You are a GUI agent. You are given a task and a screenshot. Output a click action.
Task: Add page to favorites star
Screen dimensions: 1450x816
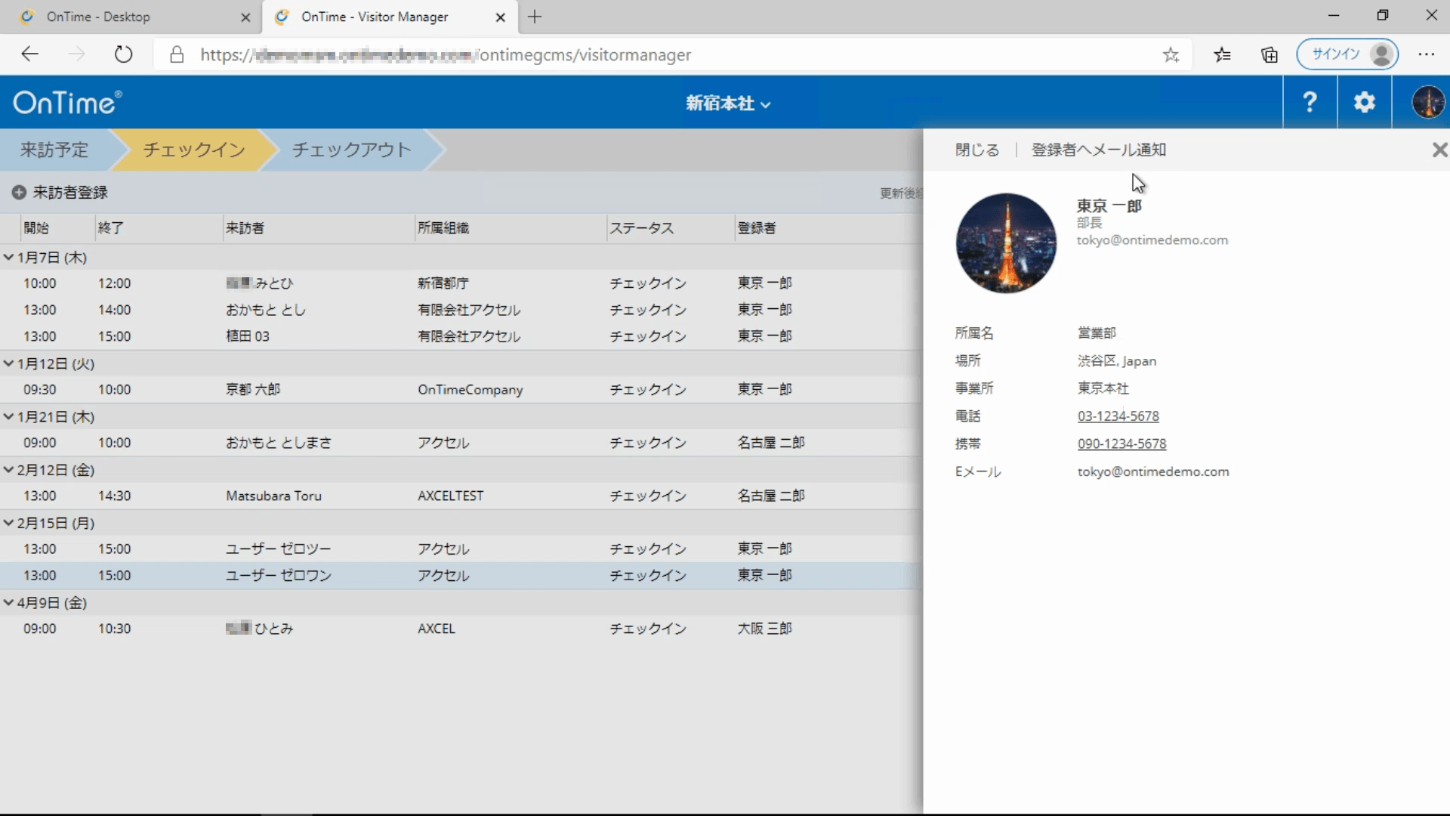click(1171, 54)
